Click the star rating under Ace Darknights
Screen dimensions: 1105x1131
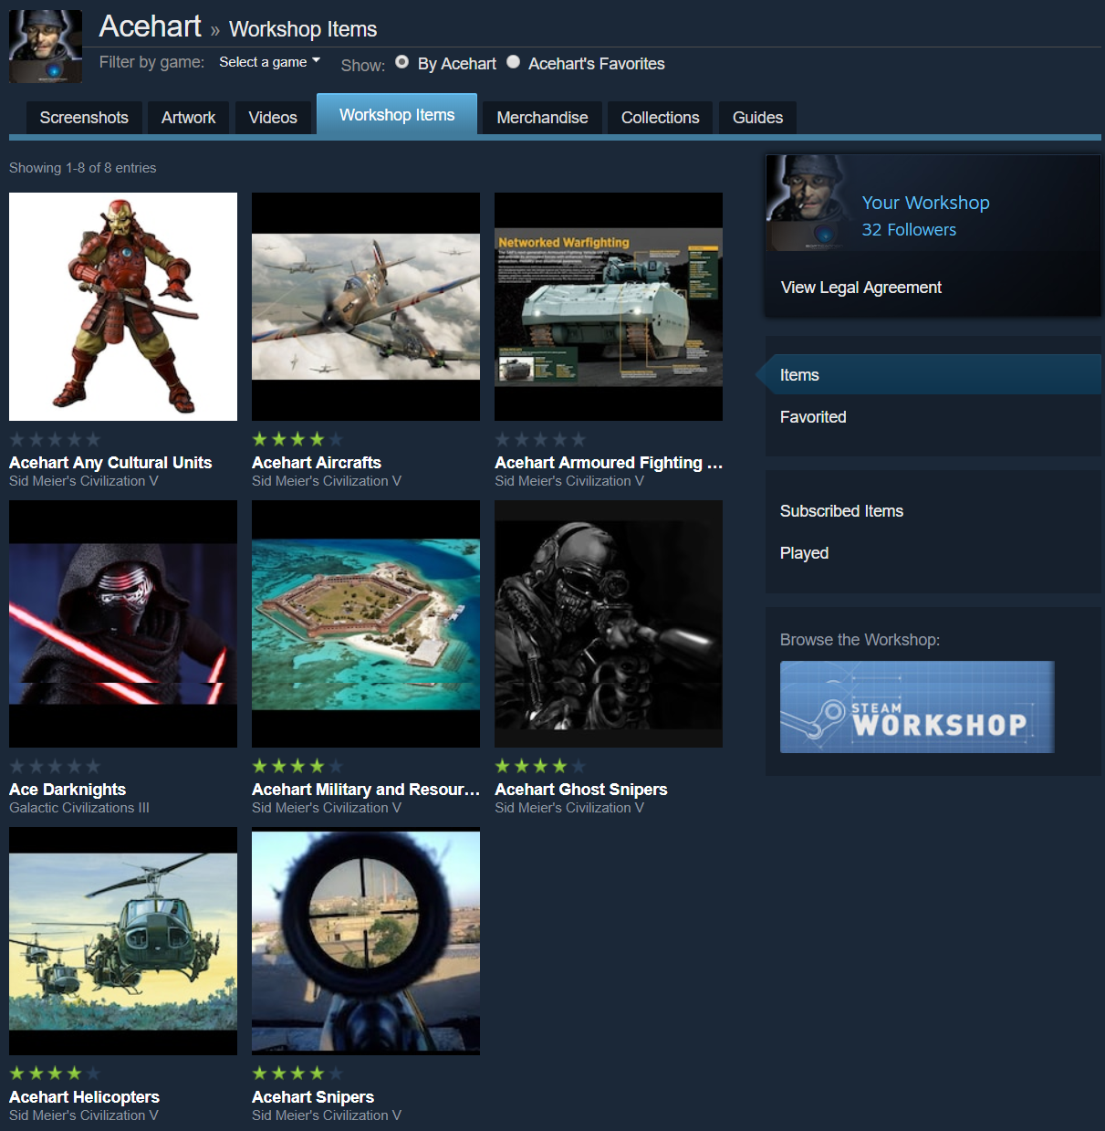55,766
